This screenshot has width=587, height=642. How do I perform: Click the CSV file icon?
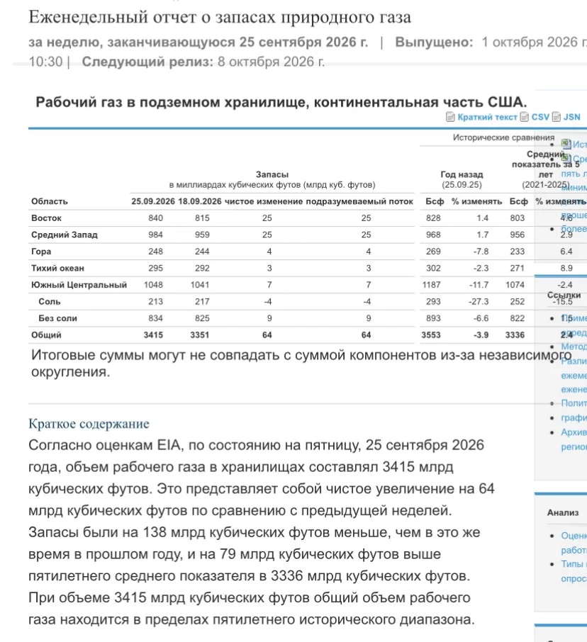pos(525,117)
